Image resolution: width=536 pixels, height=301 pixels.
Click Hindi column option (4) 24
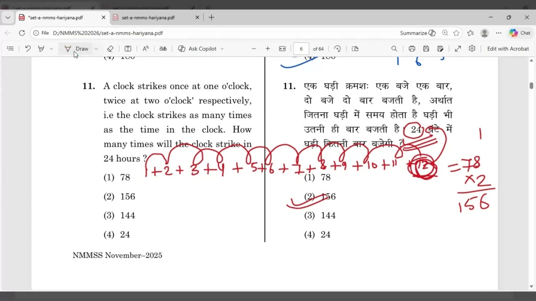pos(317,235)
